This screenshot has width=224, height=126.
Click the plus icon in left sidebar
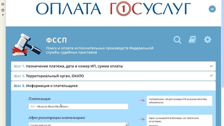[x=3, y=15]
